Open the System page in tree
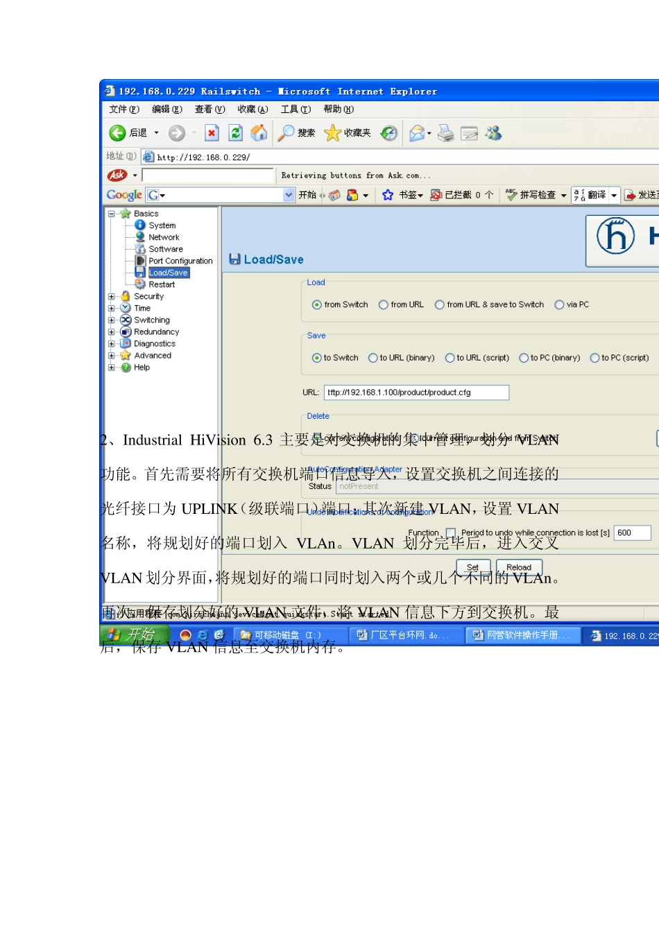Viewport: 659px width, 932px height. [162, 225]
